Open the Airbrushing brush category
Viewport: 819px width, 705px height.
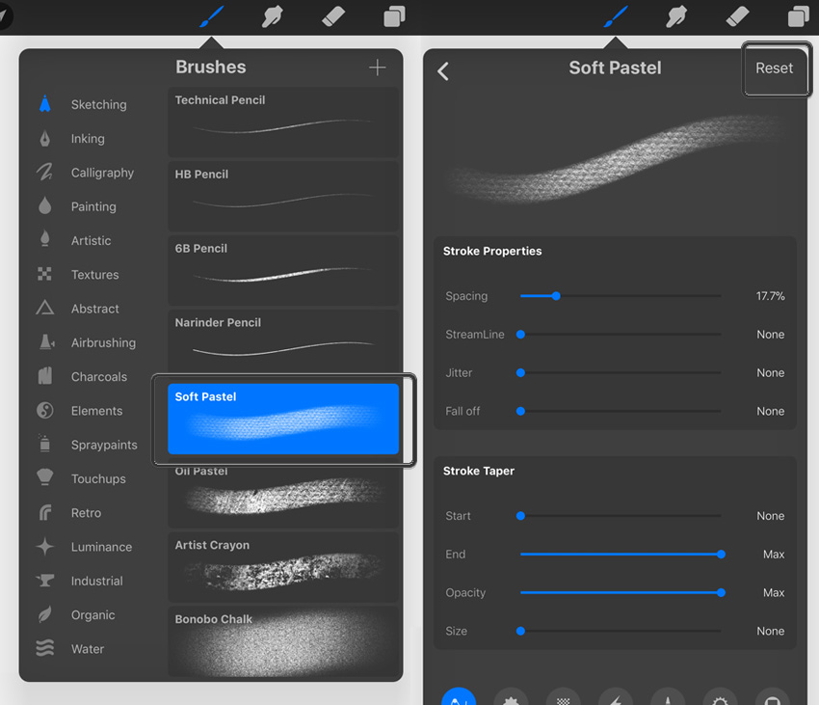[x=86, y=342]
